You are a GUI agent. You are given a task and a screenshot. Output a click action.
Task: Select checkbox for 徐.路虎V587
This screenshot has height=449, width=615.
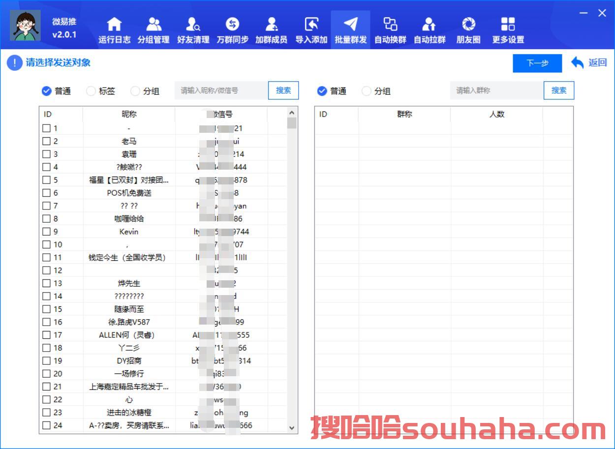tap(46, 322)
